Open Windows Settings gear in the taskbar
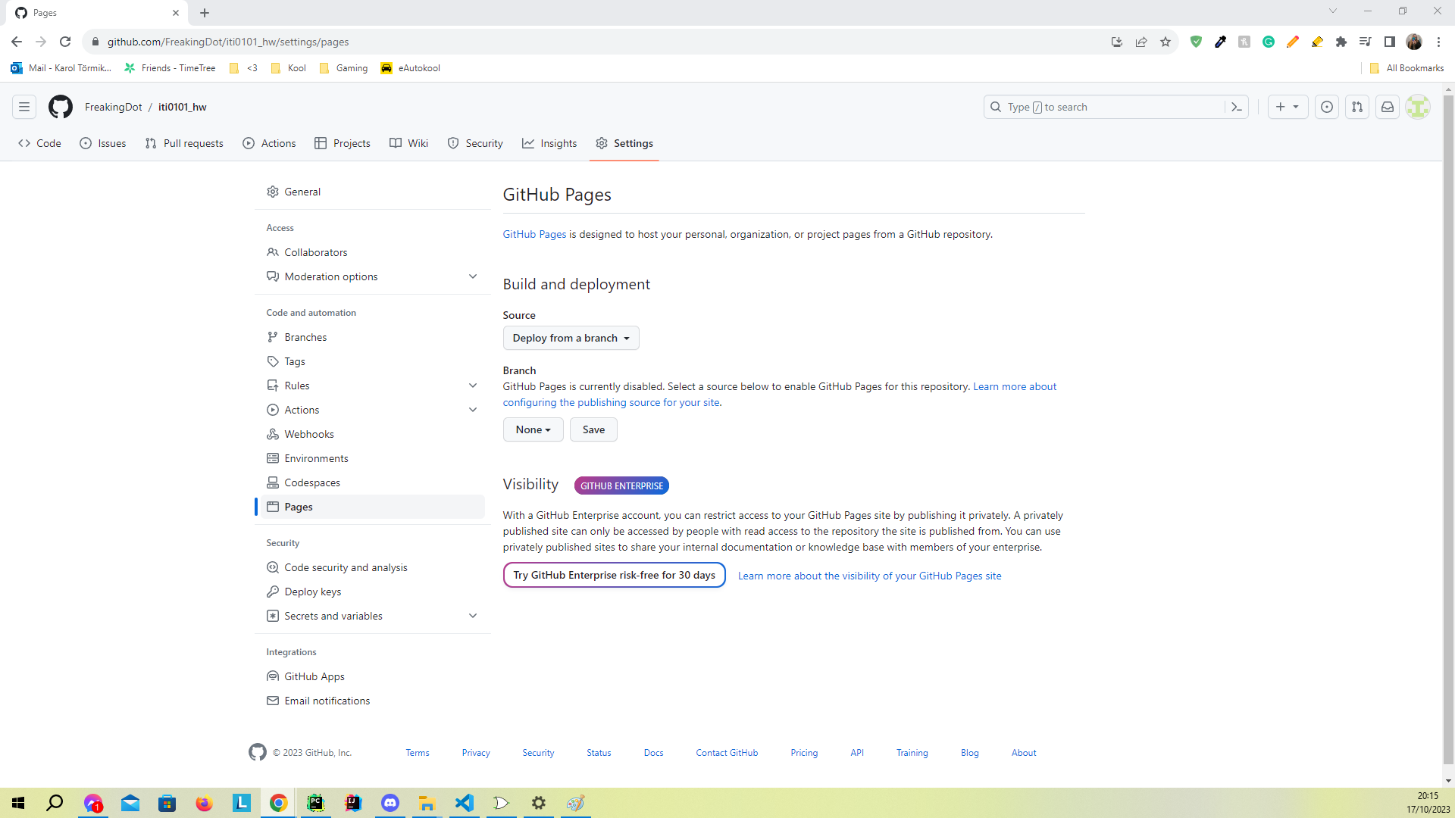 (539, 803)
